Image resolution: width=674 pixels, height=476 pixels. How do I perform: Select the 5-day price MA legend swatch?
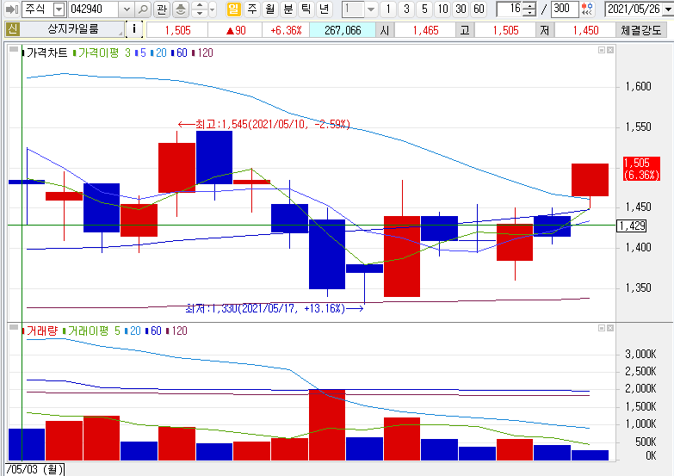[x=136, y=53]
